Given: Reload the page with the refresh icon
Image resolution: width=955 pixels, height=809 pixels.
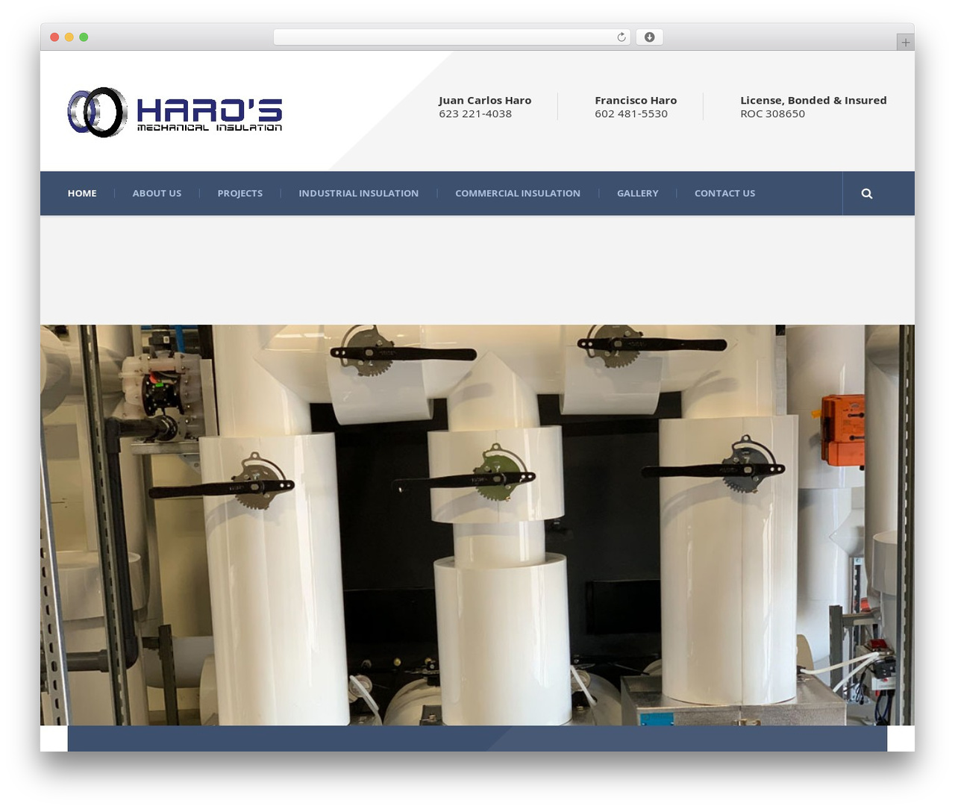Looking at the screenshot, I should click(x=621, y=37).
